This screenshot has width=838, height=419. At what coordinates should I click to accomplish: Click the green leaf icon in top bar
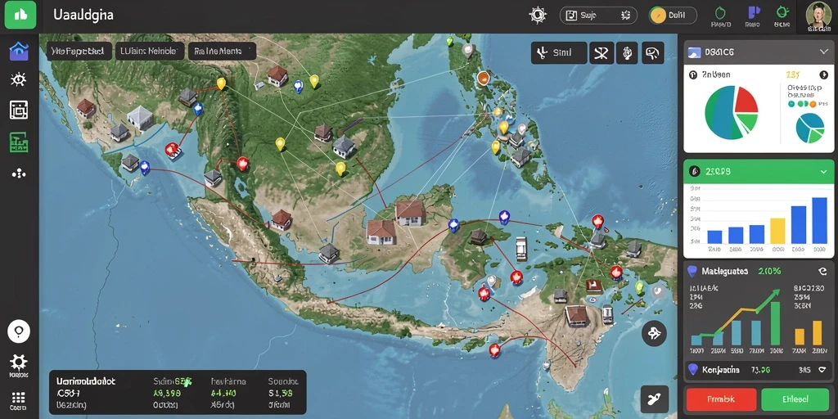[720, 11]
